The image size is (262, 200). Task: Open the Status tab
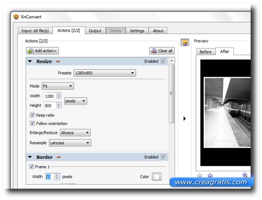116,31
